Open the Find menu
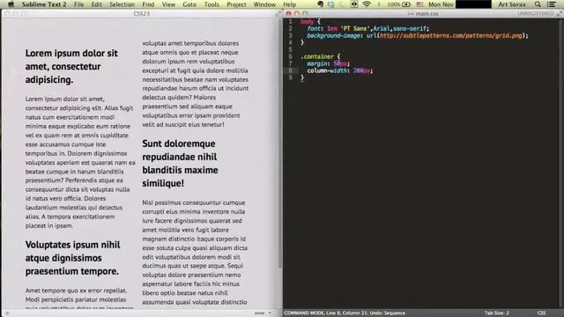 148,4
